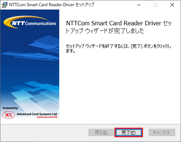Minimize the setup wizard window
This screenshot has height=142, width=181.
pos(139,5)
